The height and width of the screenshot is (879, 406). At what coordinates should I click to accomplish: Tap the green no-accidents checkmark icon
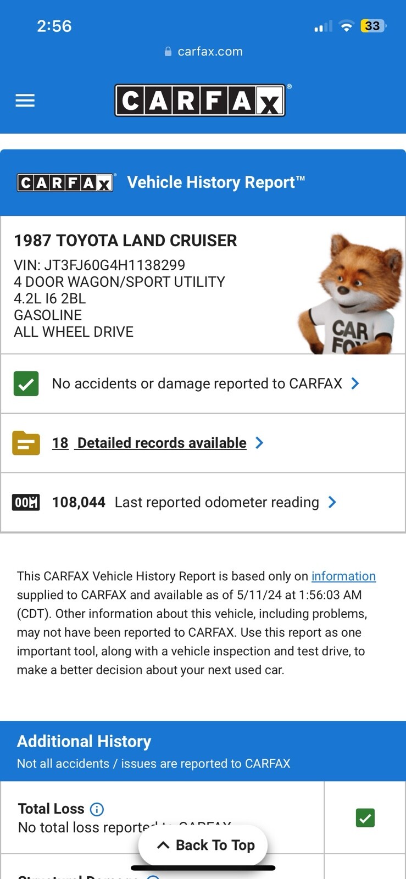pyautogui.click(x=26, y=383)
